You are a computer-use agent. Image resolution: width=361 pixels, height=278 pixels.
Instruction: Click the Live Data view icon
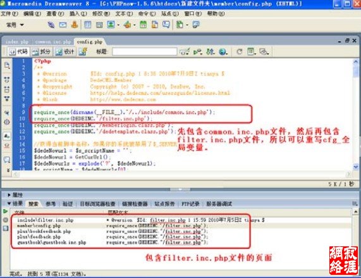[83, 52]
